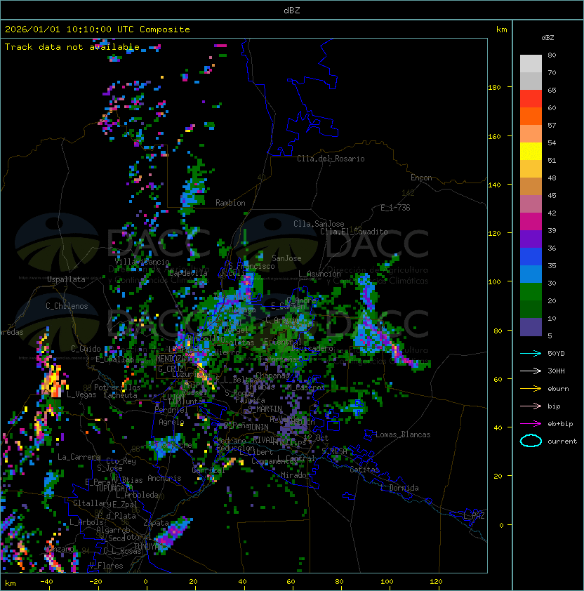Click the 'Track data not available' message
This screenshot has height=591, width=584.
pyautogui.click(x=72, y=47)
